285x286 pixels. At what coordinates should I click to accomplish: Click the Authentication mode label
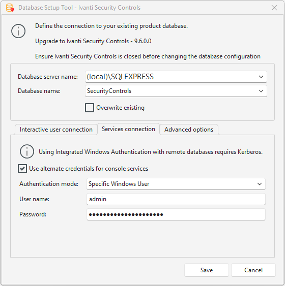(49, 184)
